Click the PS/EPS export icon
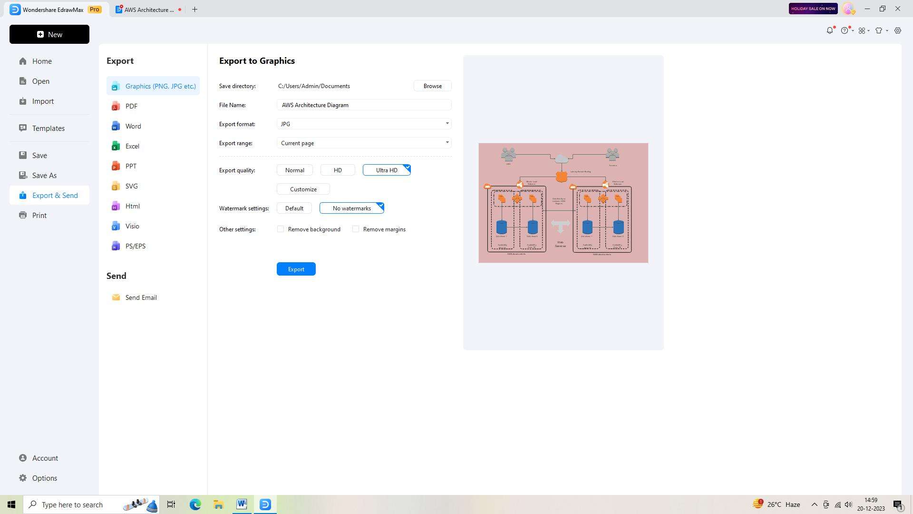The image size is (913, 514). tap(116, 246)
